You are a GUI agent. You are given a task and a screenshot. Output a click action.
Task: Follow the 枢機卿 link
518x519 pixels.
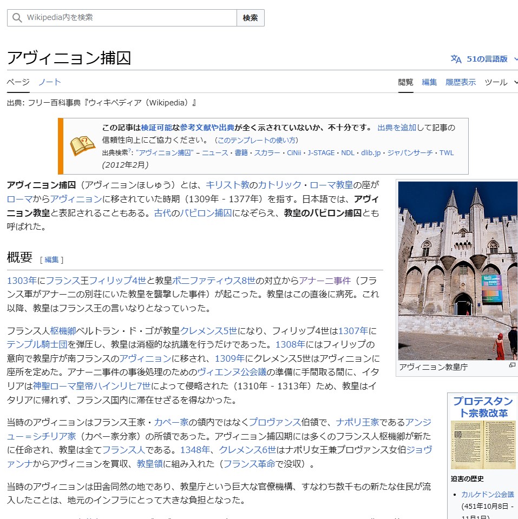[x=63, y=331]
